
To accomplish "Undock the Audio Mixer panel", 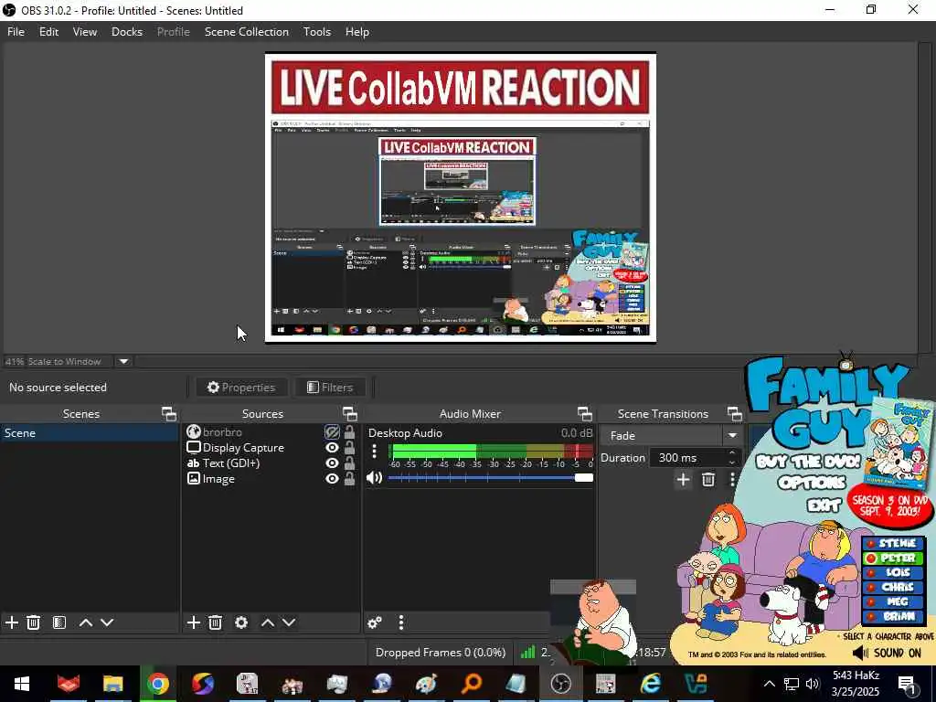I will click(x=585, y=414).
